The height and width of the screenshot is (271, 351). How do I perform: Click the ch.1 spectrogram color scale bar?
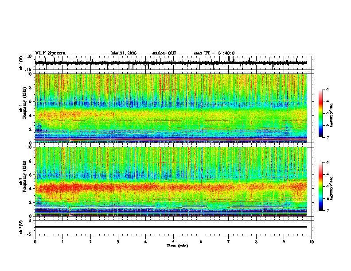click(320, 113)
